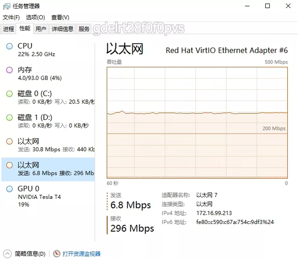The width and height of the screenshot is (298, 259).
Task: Open the 打开资源监视器 link
Action: (x=81, y=254)
